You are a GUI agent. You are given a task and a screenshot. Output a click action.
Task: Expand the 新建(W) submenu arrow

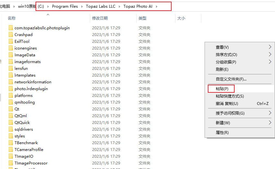pyautogui.click(x=270, y=123)
